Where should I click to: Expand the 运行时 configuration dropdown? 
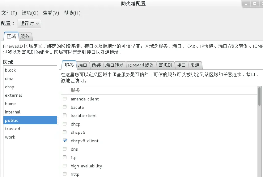click(x=29, y=23)
